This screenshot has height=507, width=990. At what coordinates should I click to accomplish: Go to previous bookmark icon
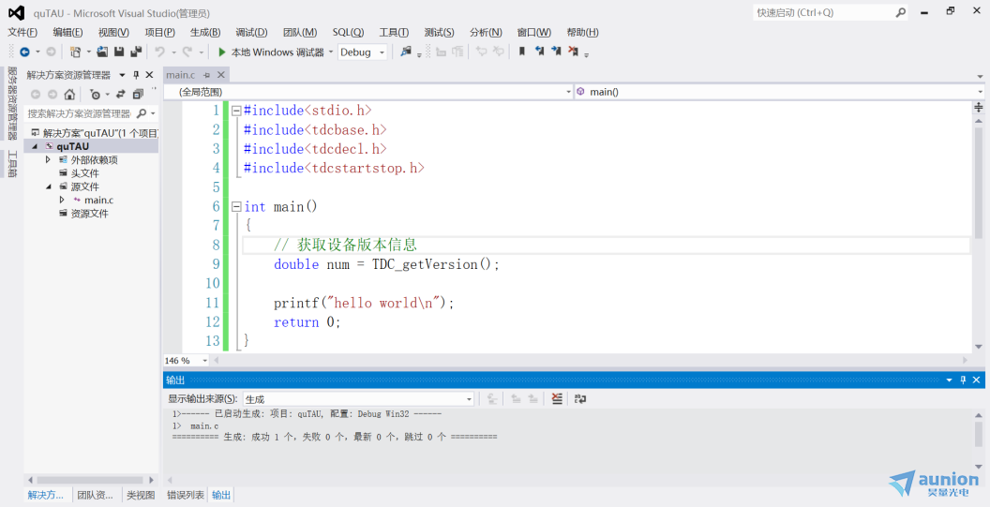click(539, 52)
